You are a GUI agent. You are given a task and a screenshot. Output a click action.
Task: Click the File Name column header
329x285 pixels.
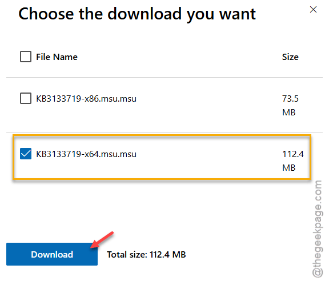pos(57,57)
